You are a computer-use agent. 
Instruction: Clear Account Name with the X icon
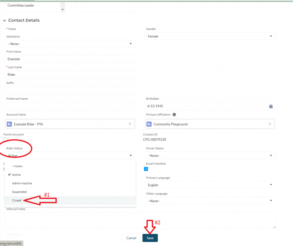tap(130, 124)
